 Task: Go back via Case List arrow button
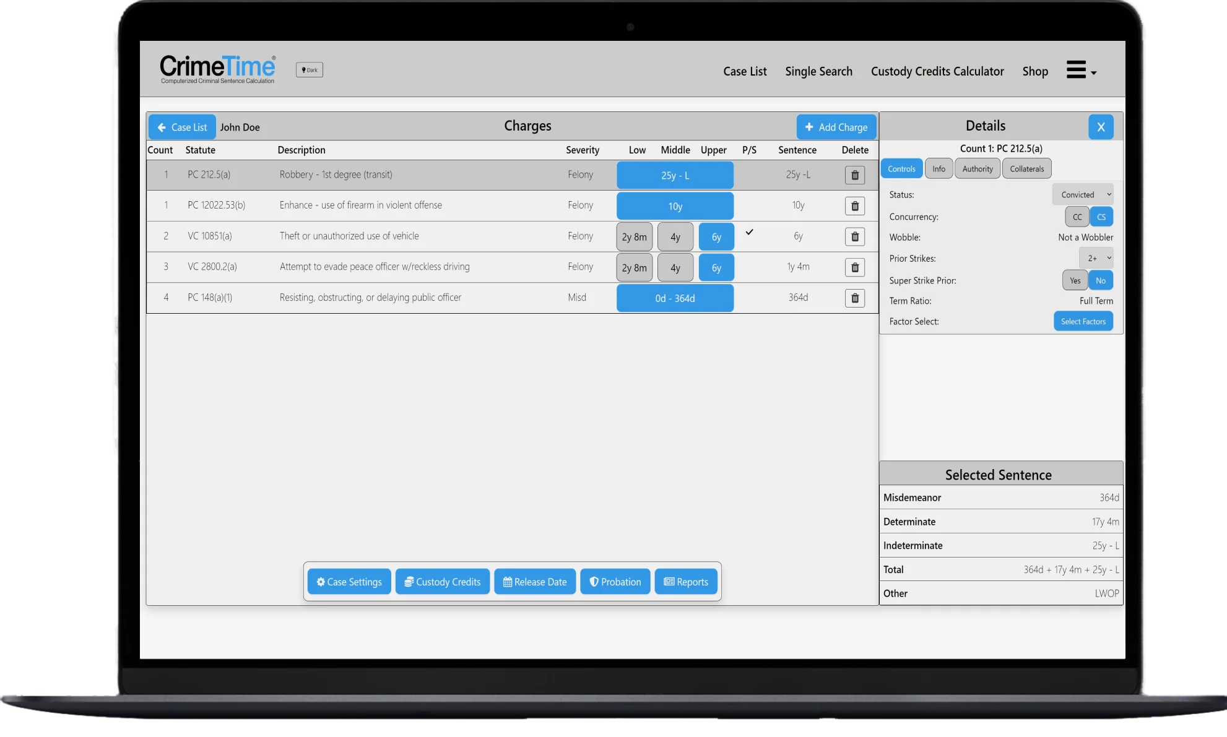182,127
